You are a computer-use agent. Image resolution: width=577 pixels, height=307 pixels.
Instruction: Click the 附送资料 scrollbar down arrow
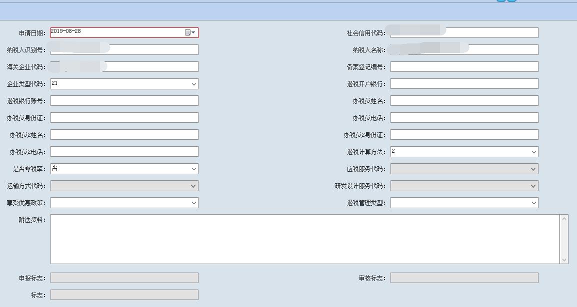click(x=564, y=260)
